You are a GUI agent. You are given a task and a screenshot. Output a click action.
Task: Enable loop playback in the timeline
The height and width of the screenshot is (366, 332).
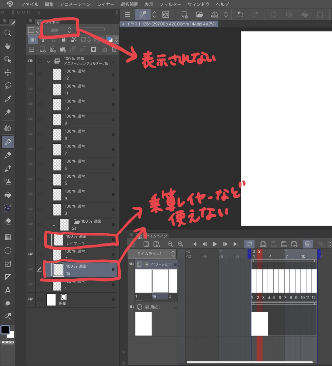(249, 244)
